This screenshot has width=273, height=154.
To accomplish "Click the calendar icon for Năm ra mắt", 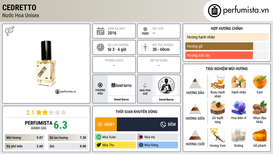I will (x=101, y=31).
